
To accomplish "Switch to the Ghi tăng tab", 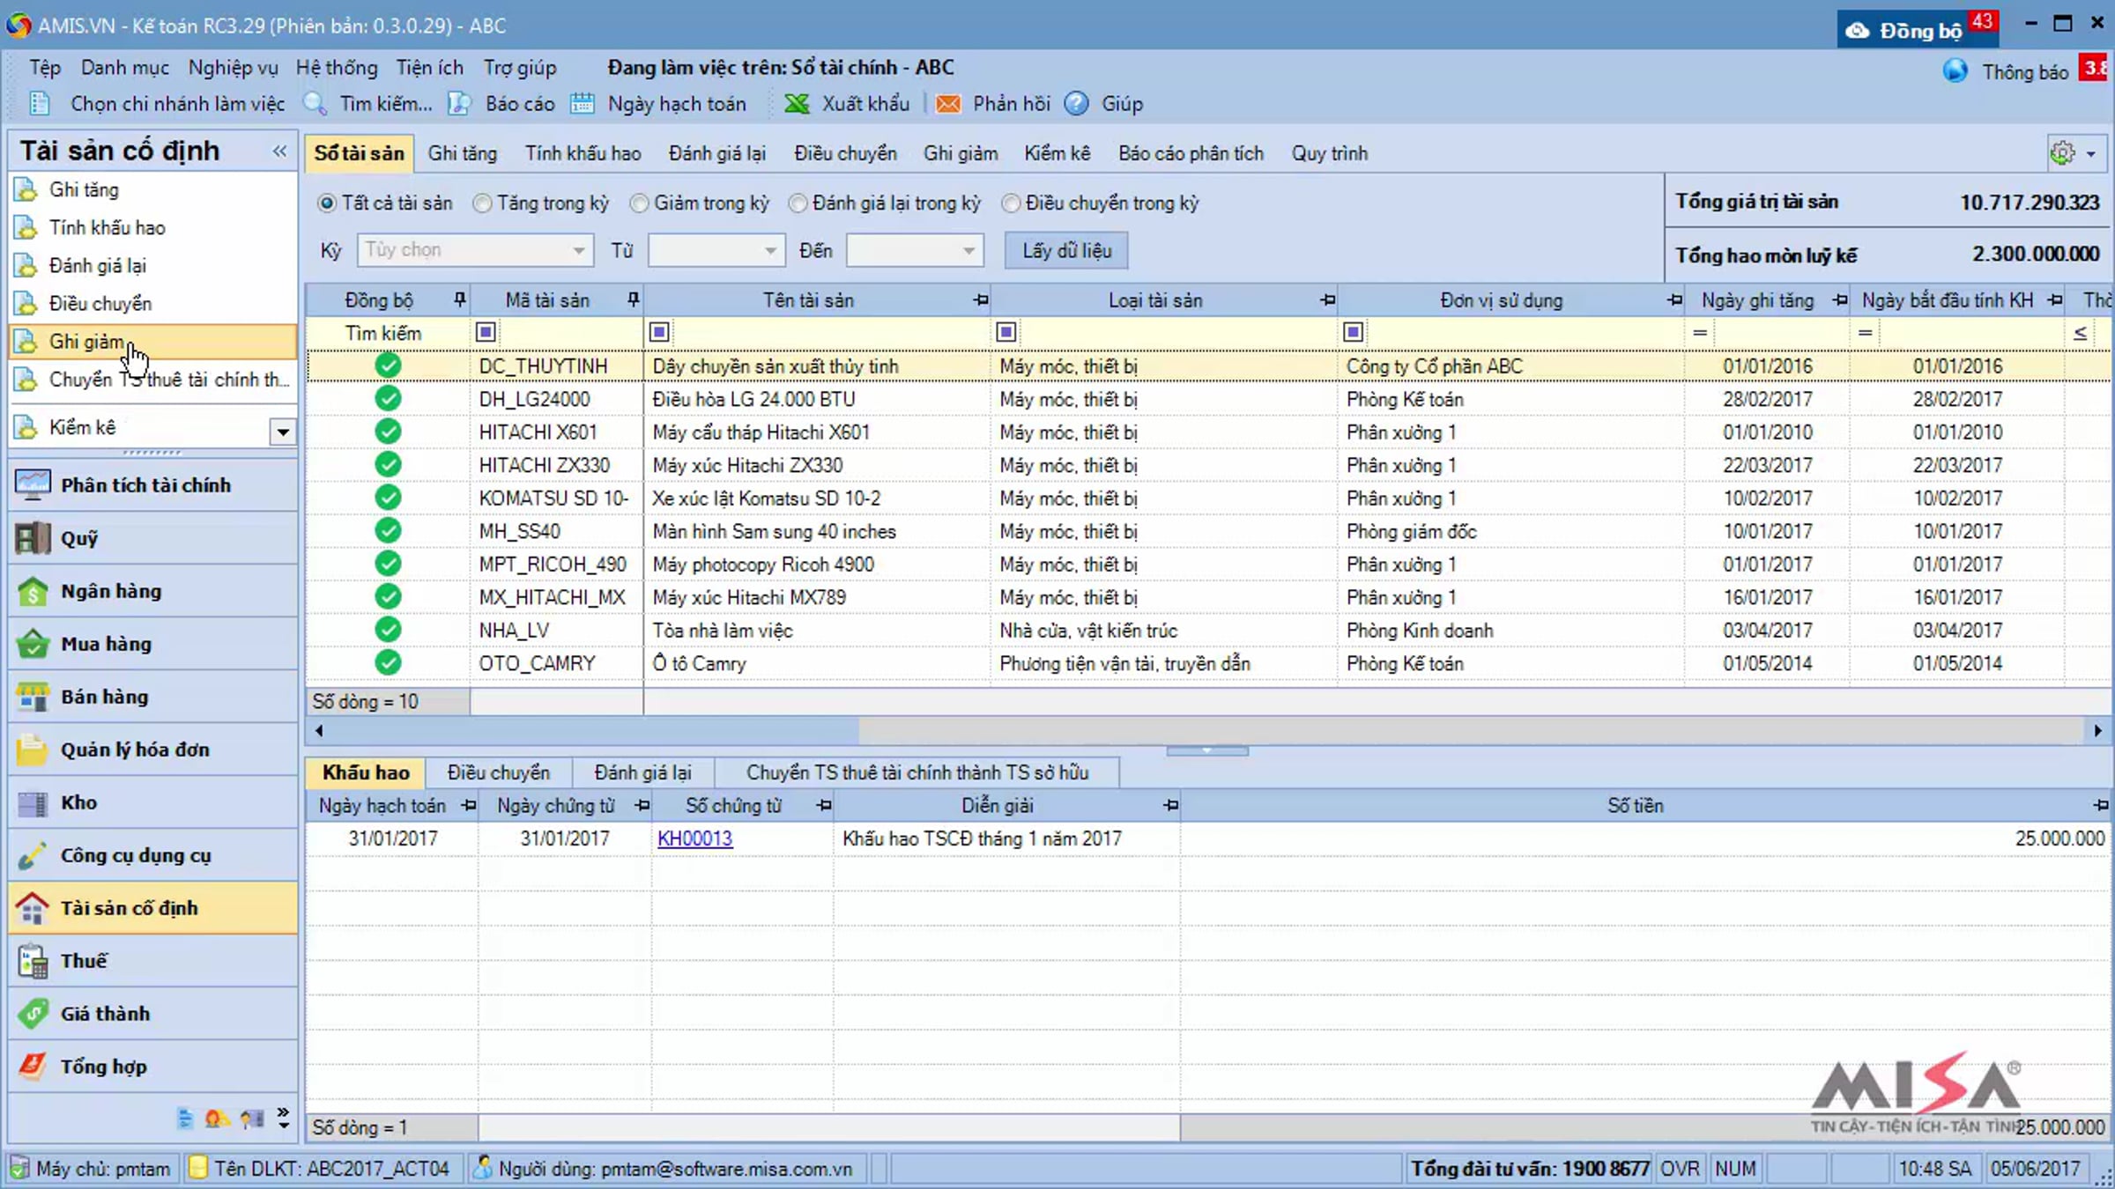I will point(463,153).
